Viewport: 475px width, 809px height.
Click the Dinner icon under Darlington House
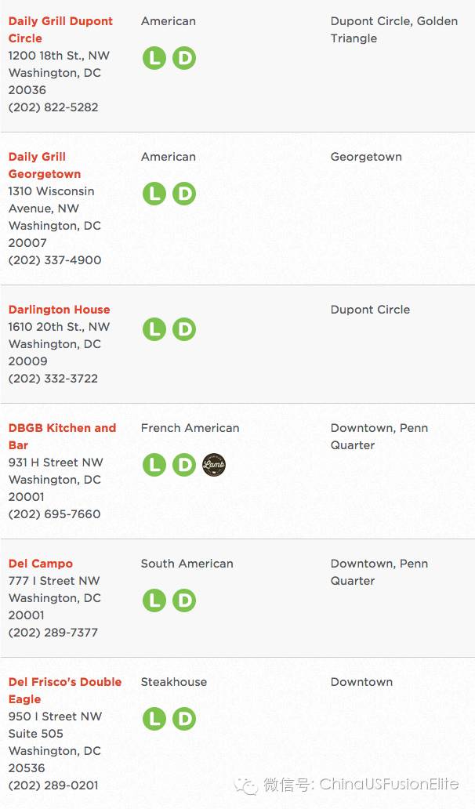tap(184, 329)
